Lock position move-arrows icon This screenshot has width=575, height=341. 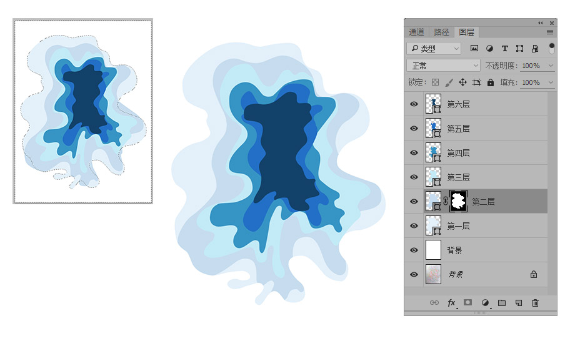(462, 82)
